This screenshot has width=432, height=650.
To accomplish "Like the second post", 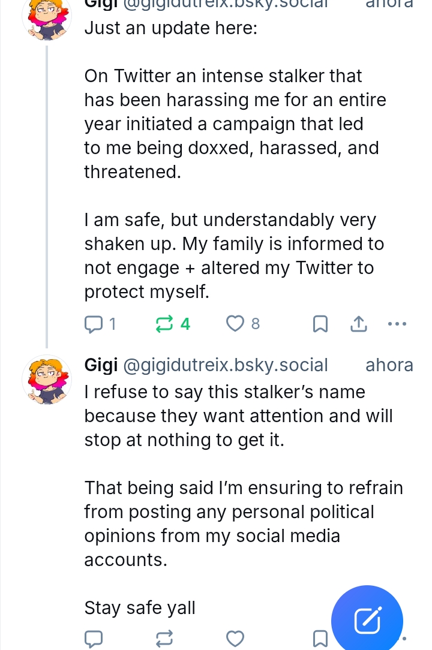I will point(235,637).
